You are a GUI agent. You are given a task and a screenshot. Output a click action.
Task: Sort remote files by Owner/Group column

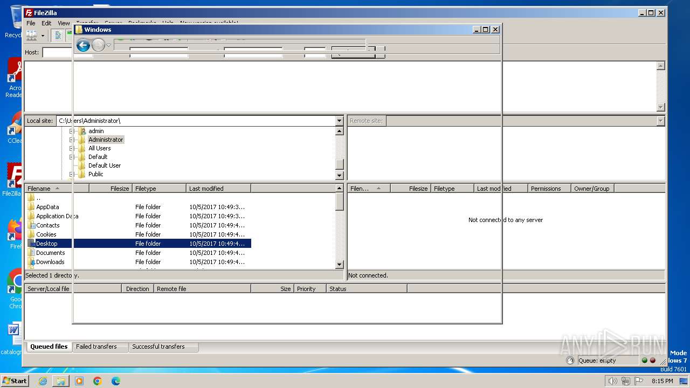tap(592, 189)
